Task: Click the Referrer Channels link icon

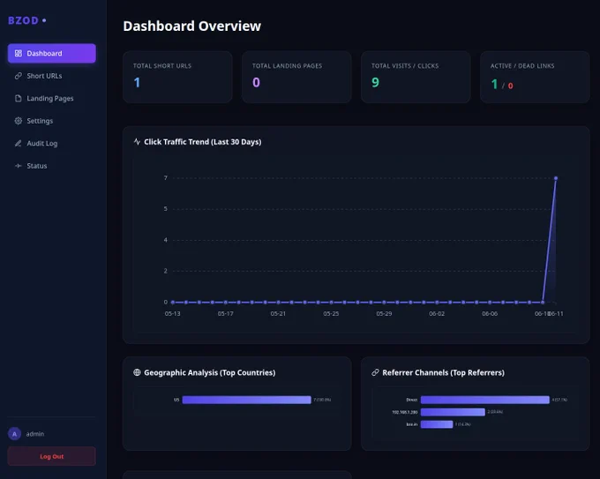Action: pyautogui.click(x=375, y=372)
